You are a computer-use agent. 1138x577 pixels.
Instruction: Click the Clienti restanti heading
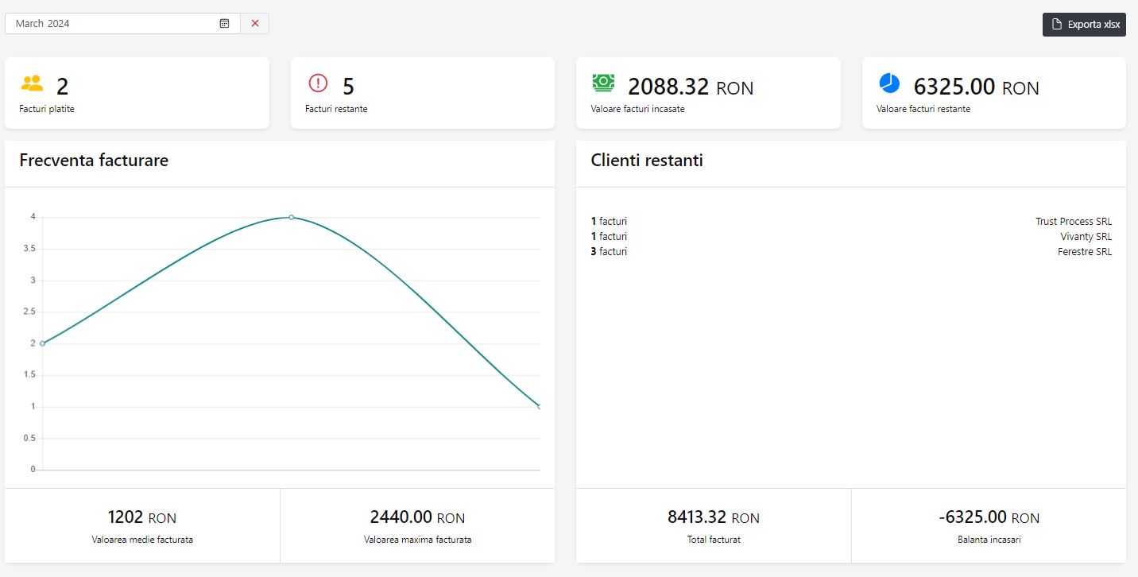(647, 161)
